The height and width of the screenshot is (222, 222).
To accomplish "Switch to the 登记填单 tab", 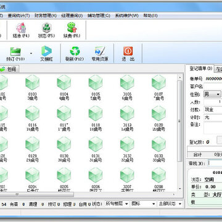I will (201, 69).
